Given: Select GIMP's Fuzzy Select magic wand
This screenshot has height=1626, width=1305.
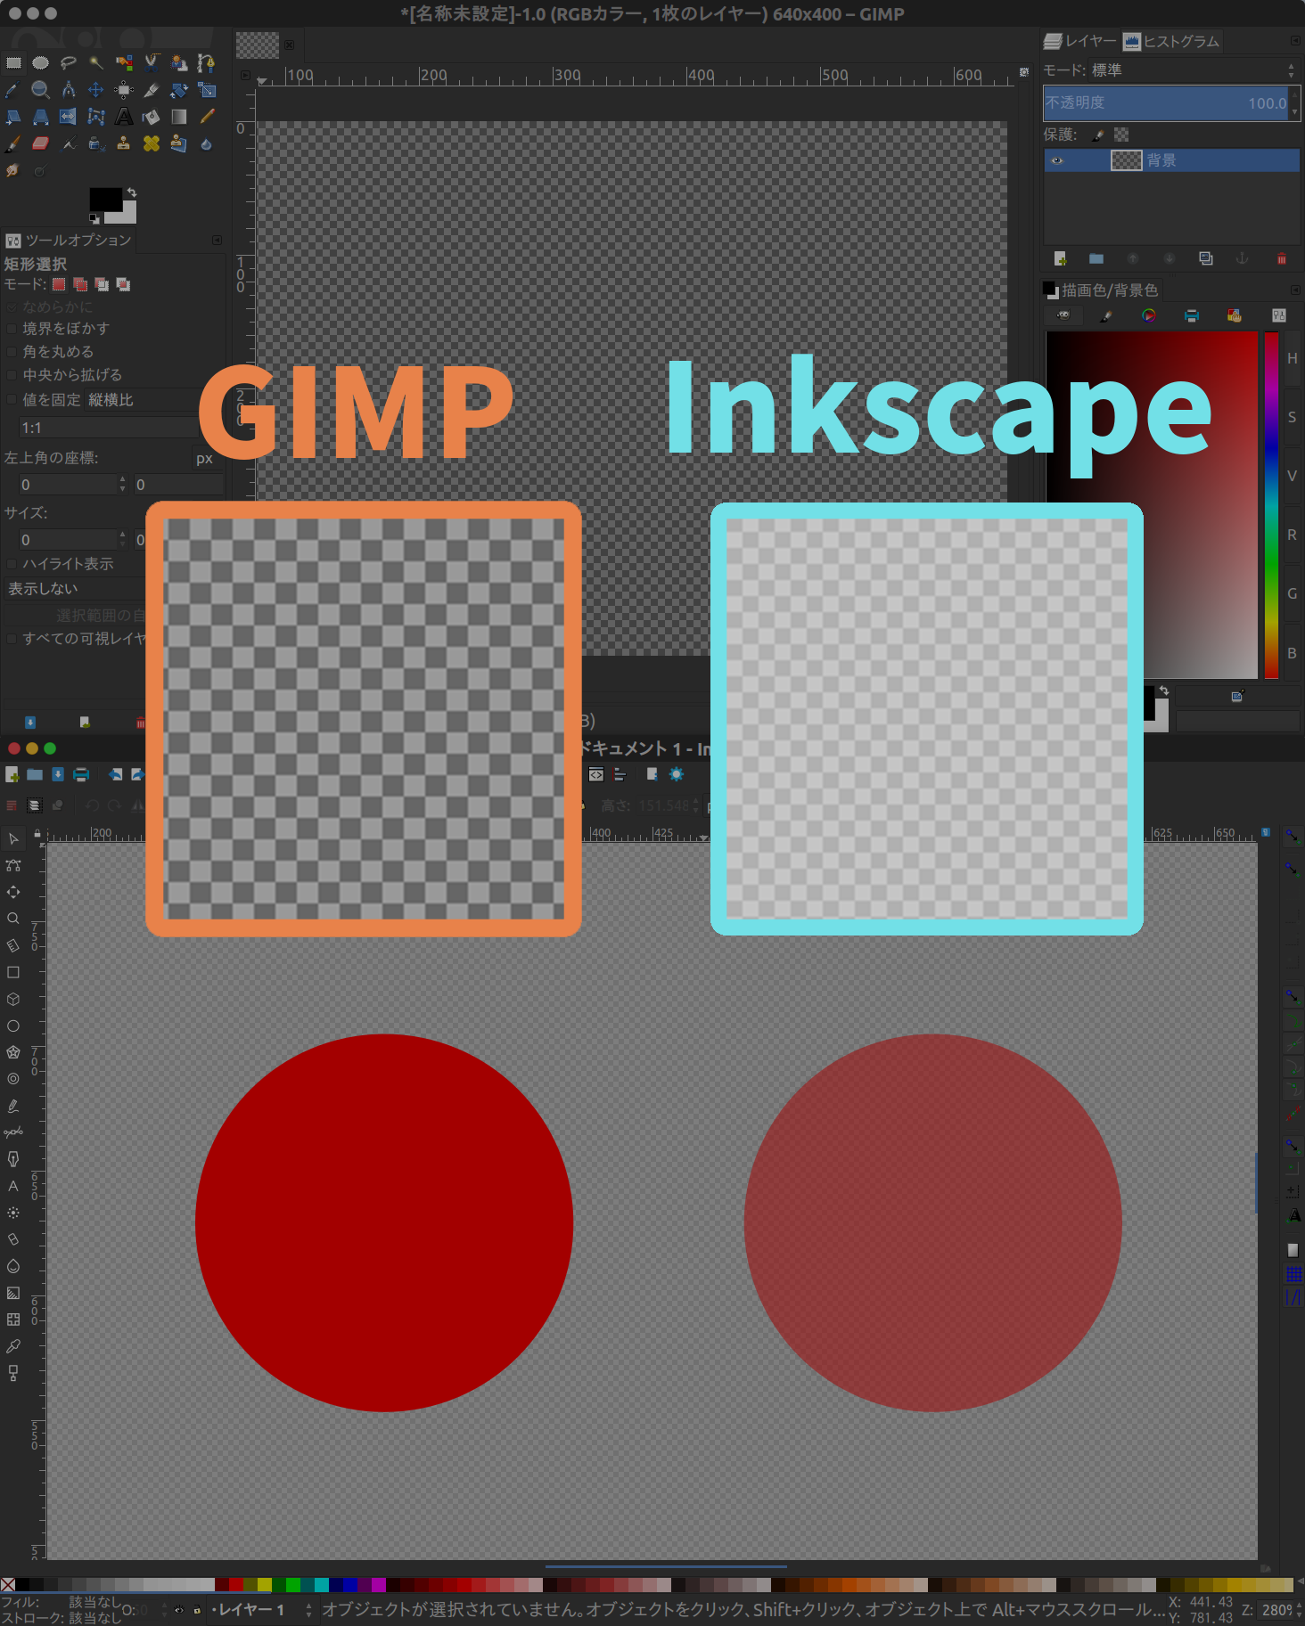Looking at the screenshot, I should click(x=96, y=62).
